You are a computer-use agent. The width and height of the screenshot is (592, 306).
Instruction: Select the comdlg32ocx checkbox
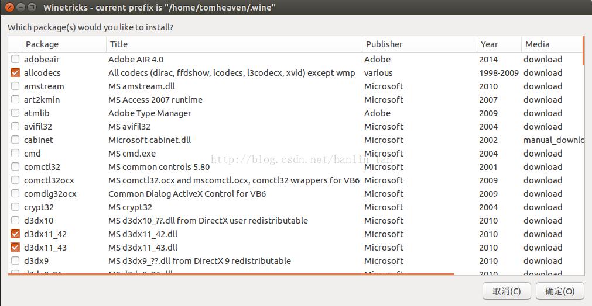(15, 193)
